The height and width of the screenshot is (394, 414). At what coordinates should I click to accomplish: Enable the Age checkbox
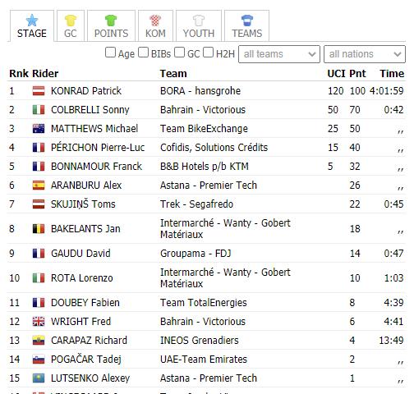(110, 53)
